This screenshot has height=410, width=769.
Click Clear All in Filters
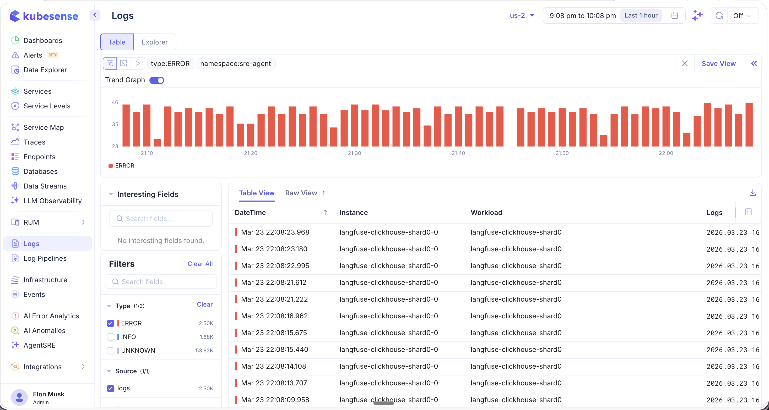pos(200,264)
